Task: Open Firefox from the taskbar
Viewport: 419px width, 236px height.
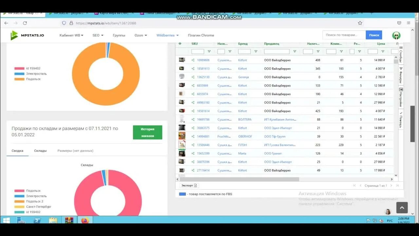Action: [85, 220]
